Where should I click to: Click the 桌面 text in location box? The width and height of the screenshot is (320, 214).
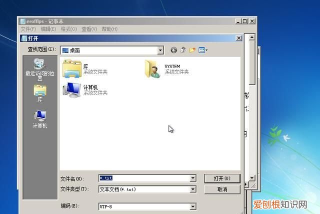pos(75,51)
